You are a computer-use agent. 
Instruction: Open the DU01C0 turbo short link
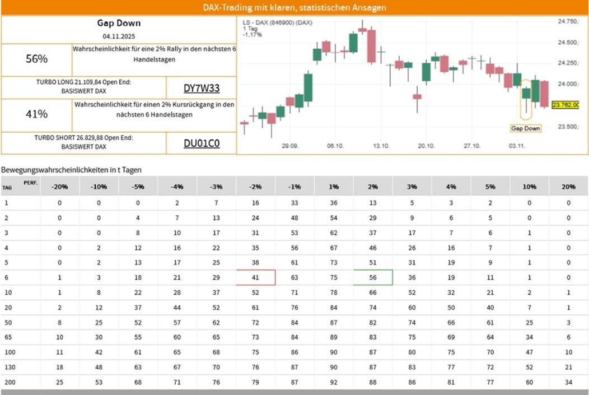[x=202, y=143]
